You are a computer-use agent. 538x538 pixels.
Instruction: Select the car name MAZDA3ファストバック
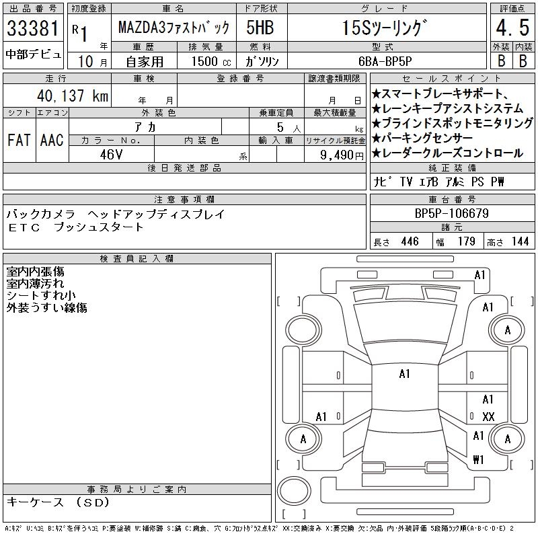(x=174, y=28)
